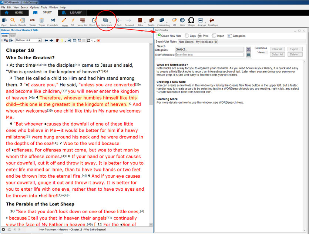The image size is (309, 234).
Task: Click the LM toolbar icon
Action: click(174, 20)
